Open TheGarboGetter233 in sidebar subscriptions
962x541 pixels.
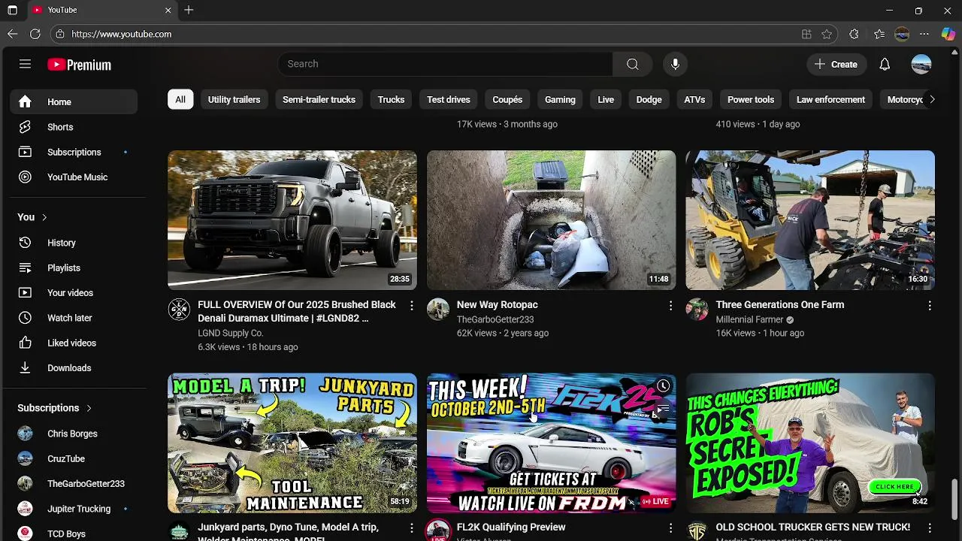coord(74,484)
